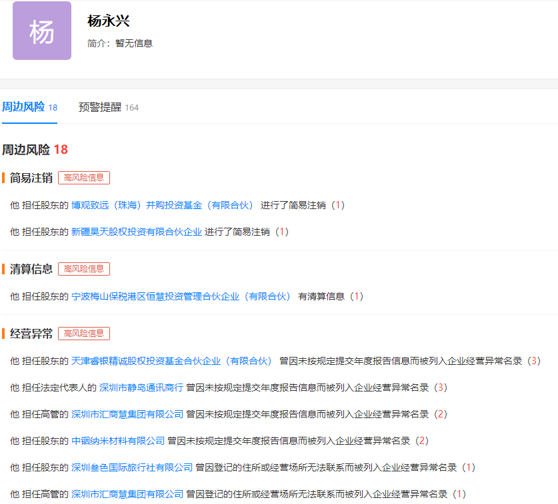558x504 pixels.
Task: Open the 预警提醒 tab
Action: 100,107
